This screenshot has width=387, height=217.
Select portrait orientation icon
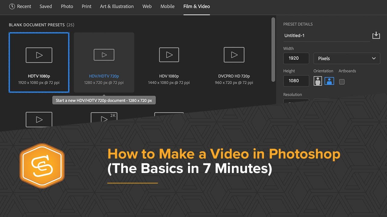point(318,81)
